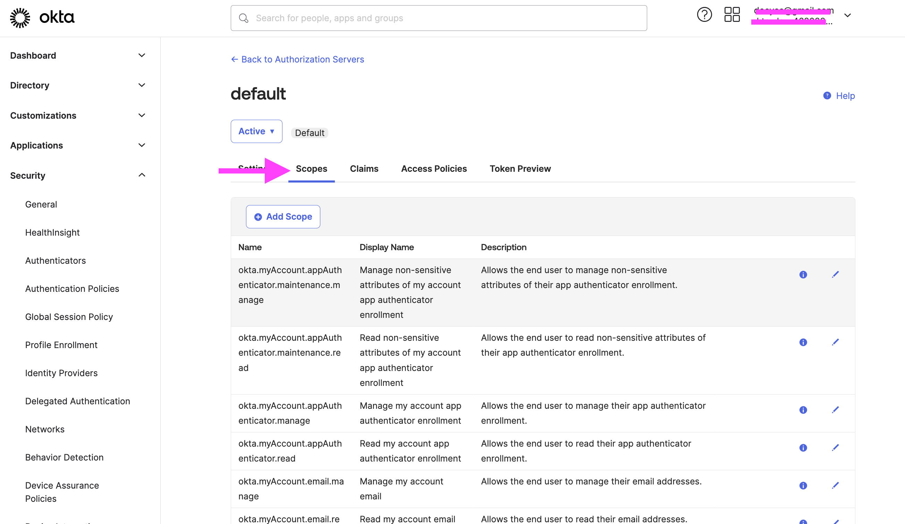Switch to the Access Policies tab
The width and height of the screenshot is (905, 524).
(x=434, y=169)
